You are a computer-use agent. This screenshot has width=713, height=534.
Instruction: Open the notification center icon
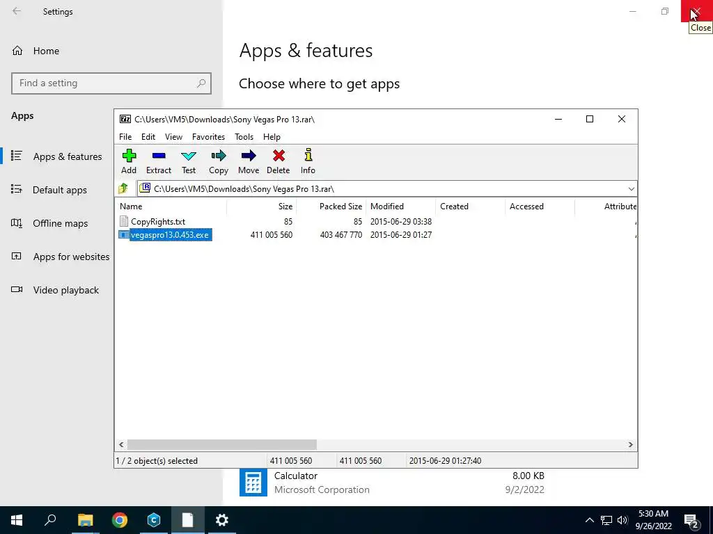pyautogui.click(x=691, y=520)
